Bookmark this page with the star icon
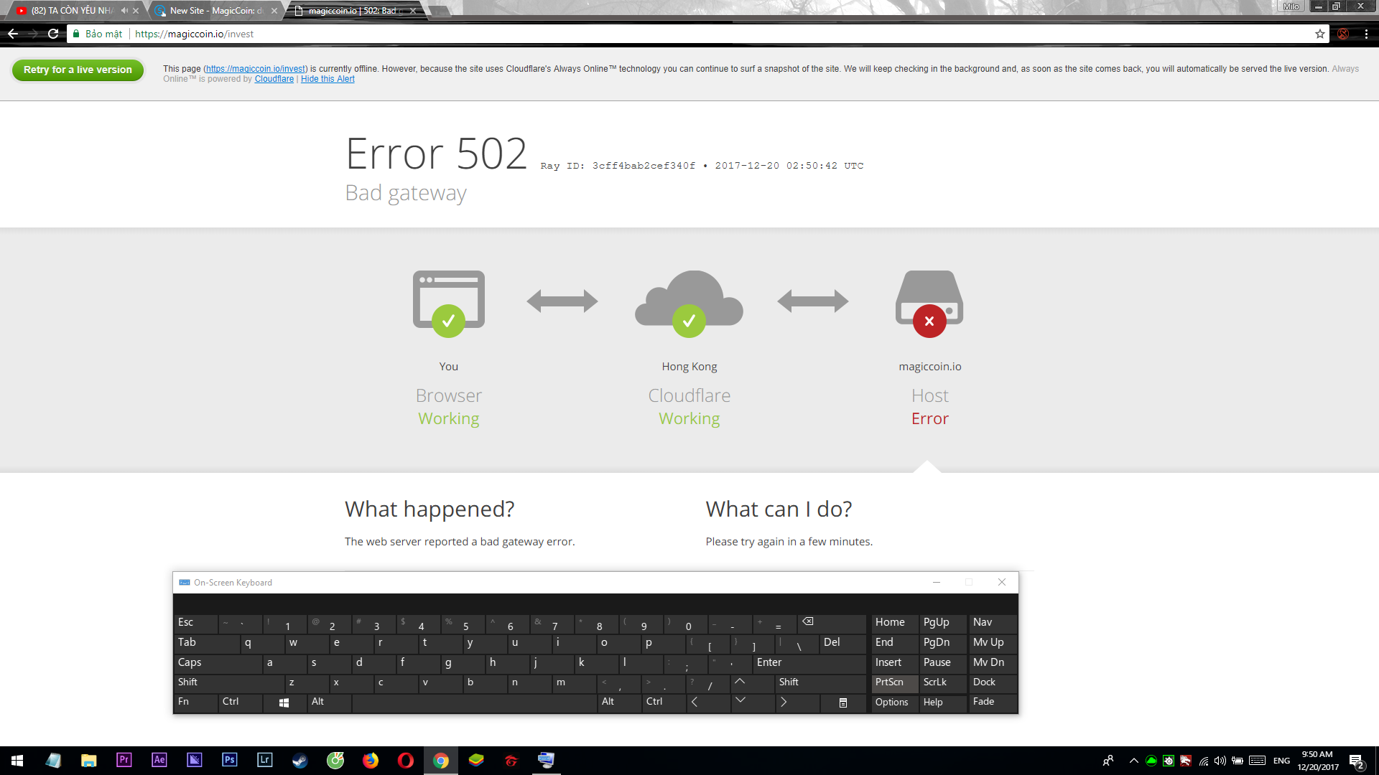This screenshot has width=1379, height=775. click(1320, 34)
